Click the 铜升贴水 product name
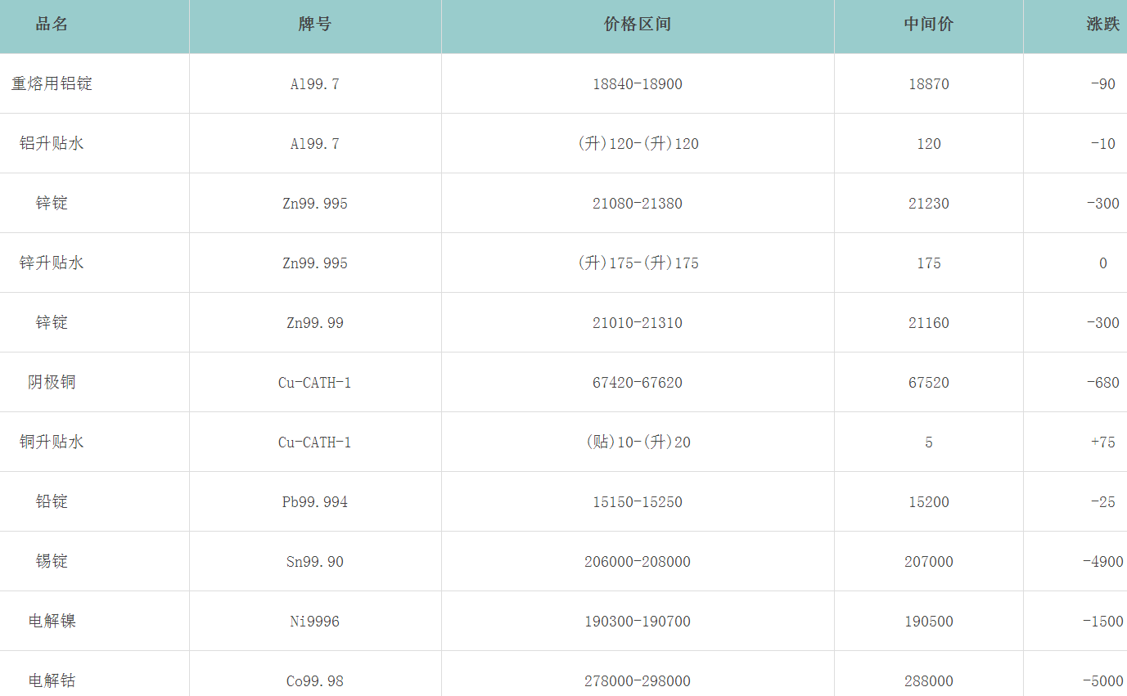 (x=52, y=442)
